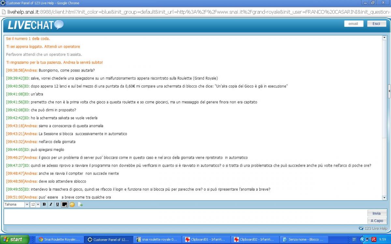Click the chat scrollbar down arrow
The image size is (391, 244).
(384, 197)
